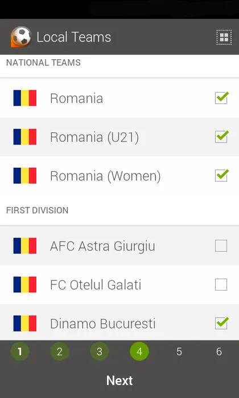Open step 6 in the step bar
The height and width of the screenshot is (398, 239).
pos(219,351)
